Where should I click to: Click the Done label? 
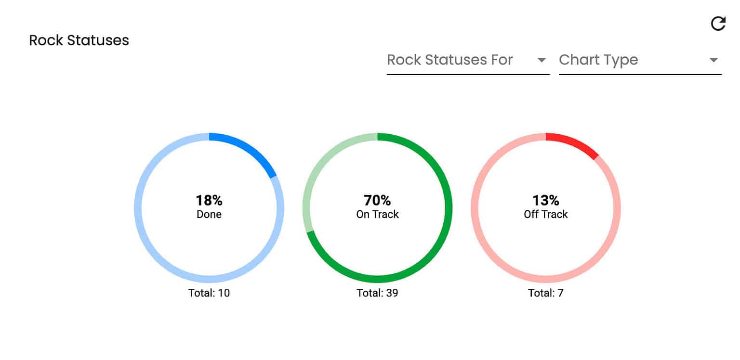(x=209, y=215)
